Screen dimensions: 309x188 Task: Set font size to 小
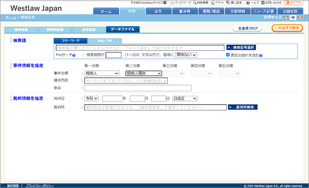click(x=286, y=18)
